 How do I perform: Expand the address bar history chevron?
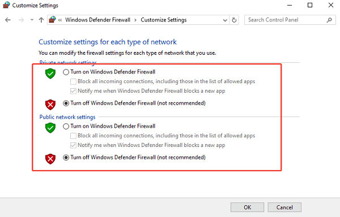pos(225,20)
